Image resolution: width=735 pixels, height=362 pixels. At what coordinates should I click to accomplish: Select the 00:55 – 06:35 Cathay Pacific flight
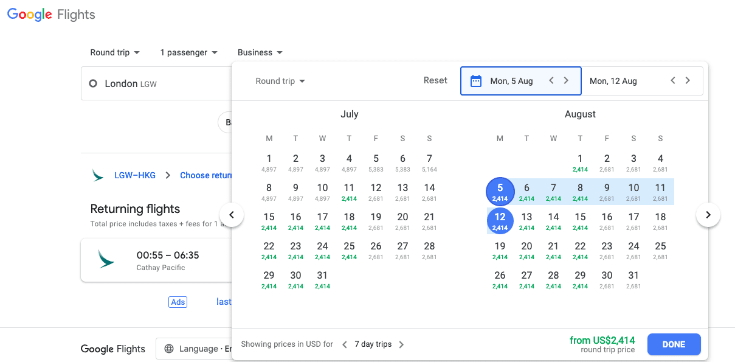point(156,260)
